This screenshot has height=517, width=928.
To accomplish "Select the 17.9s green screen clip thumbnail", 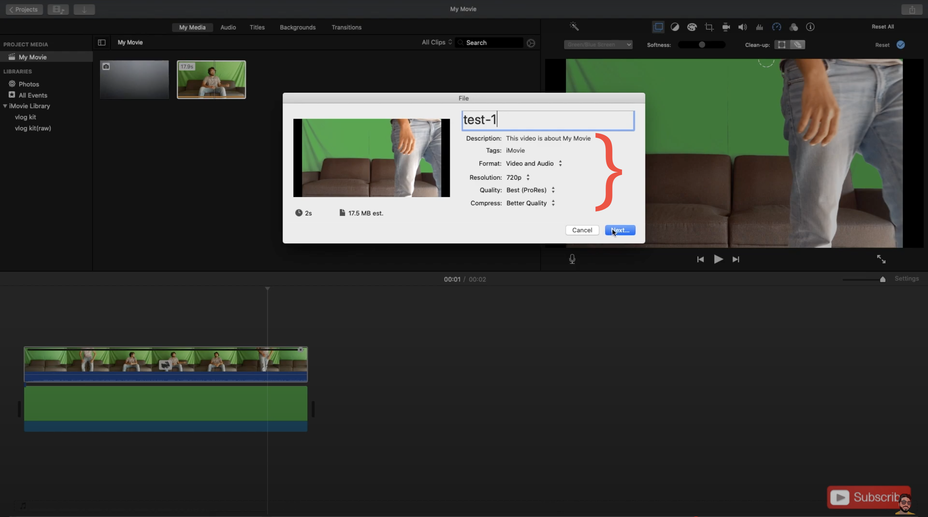I will click(212, 79).
